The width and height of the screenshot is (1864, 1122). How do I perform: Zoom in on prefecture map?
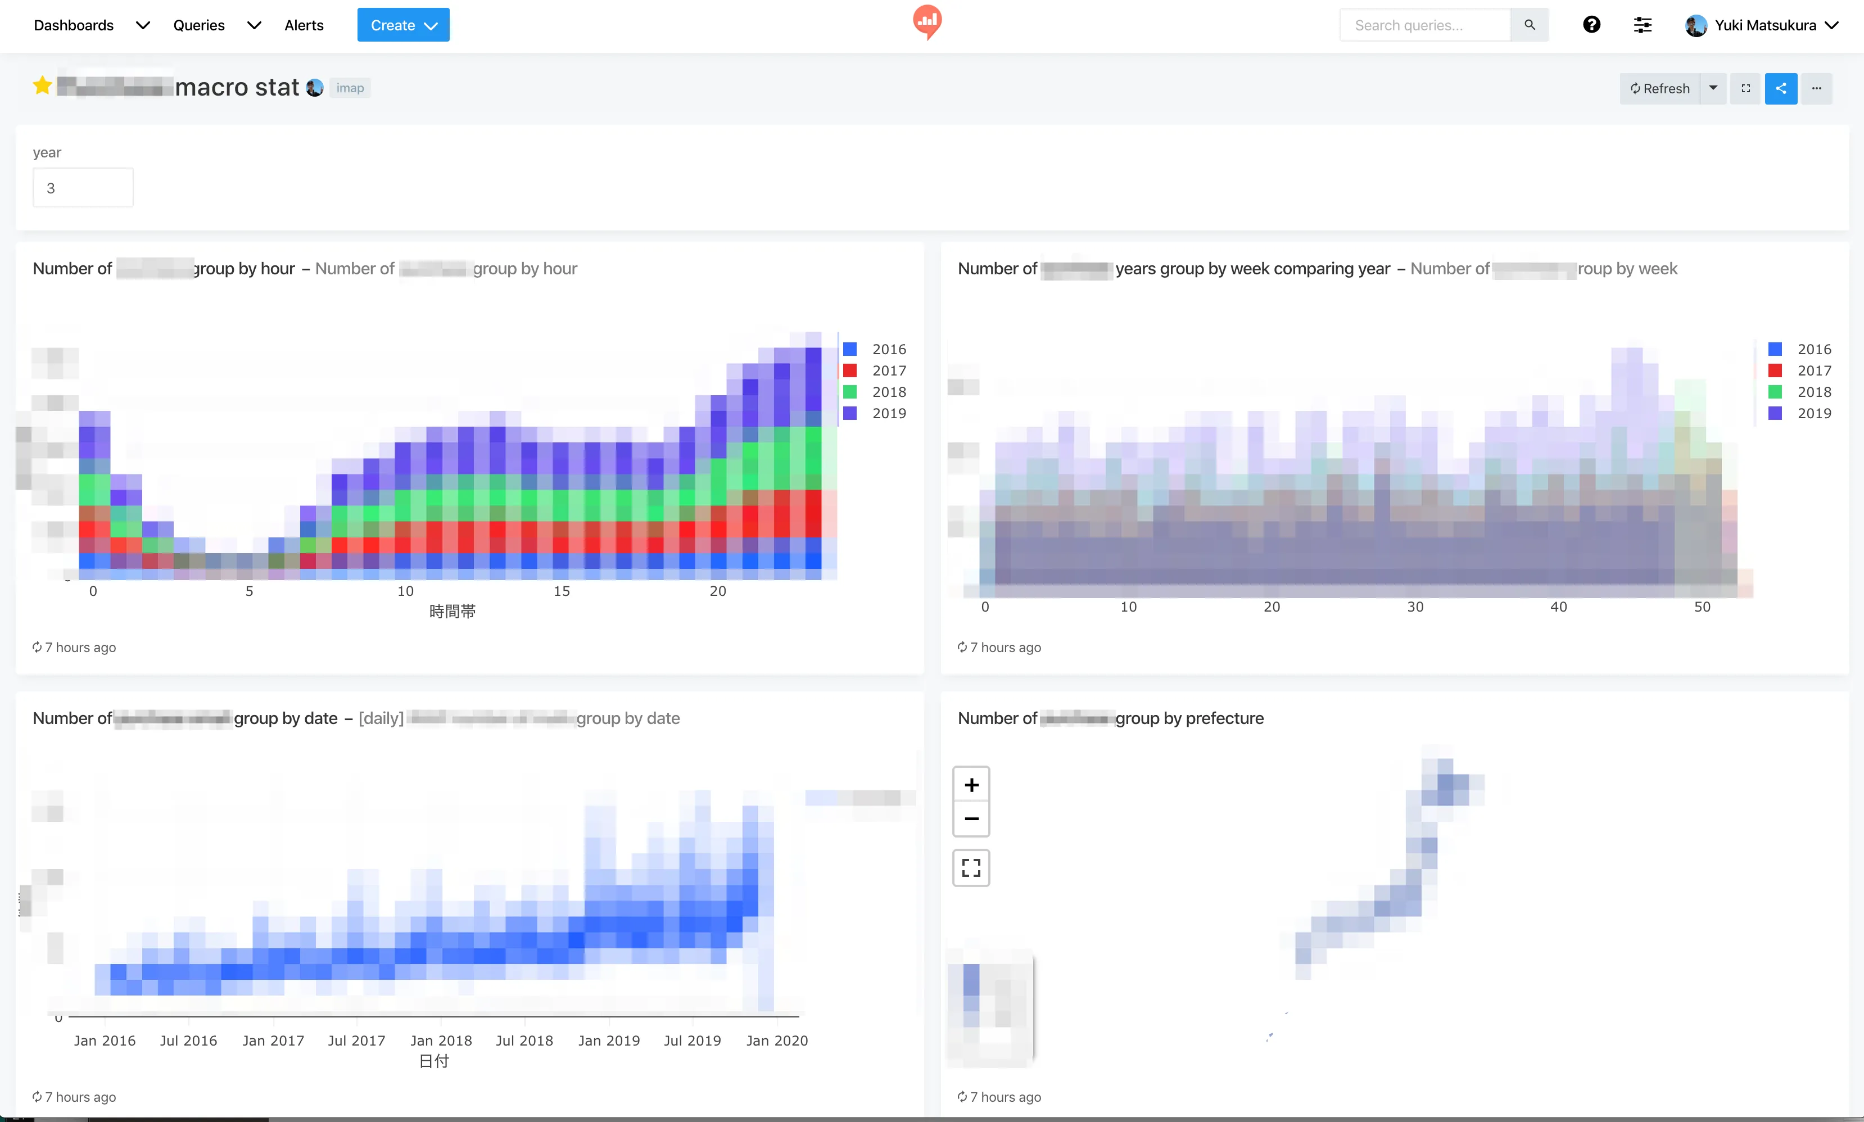(x=971, y=785)
